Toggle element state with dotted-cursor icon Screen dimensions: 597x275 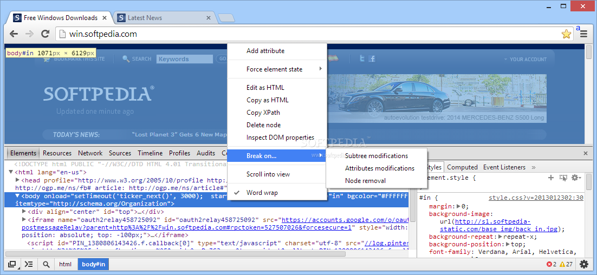(x=563, y=178)
